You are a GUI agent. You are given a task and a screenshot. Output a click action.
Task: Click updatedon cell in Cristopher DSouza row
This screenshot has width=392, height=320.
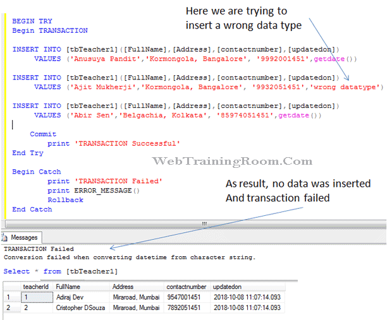[x=247, y=308]
